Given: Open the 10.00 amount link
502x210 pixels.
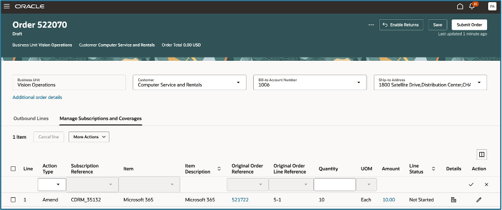Looking at the screenshot, I should click(389, 200).
